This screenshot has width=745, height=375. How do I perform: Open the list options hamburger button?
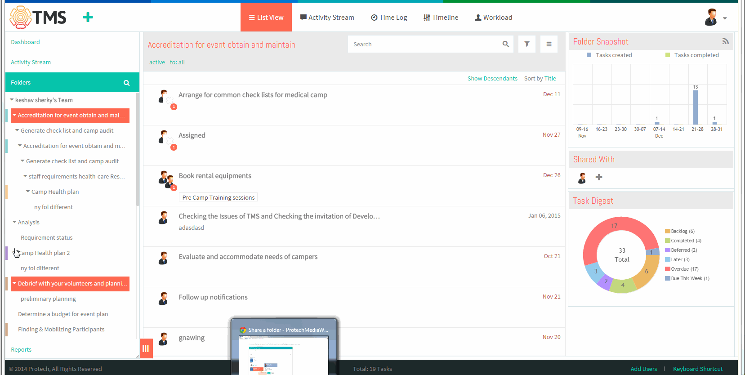coord(549,44)
